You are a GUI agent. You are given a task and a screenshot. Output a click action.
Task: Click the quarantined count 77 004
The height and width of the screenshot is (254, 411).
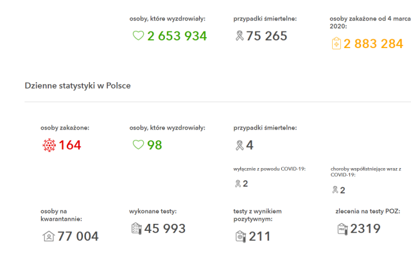pyautogui.click(x=78, y=236)
